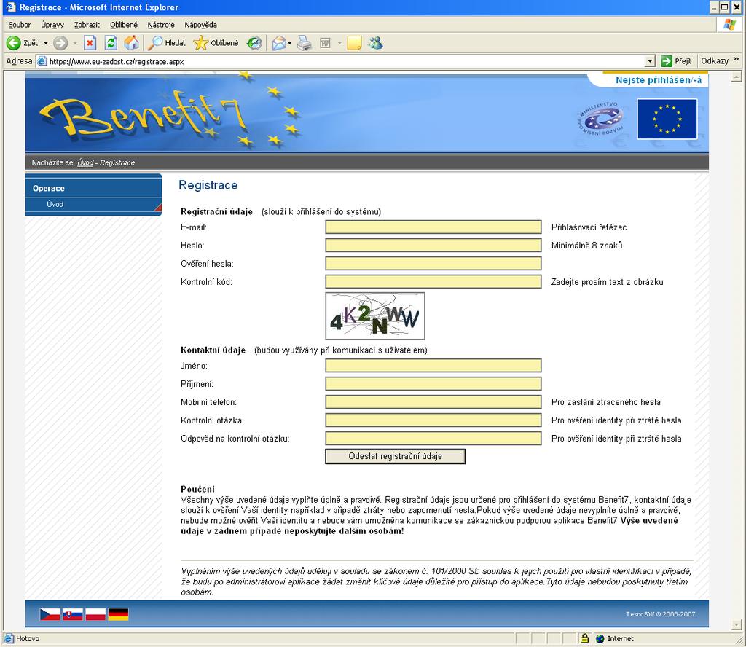Open the Úpravy menu
746x647 pixels.
[x=52, y=25]
